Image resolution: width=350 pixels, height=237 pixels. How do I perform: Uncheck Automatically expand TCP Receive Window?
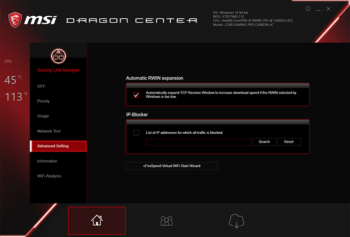coord(136,95)
